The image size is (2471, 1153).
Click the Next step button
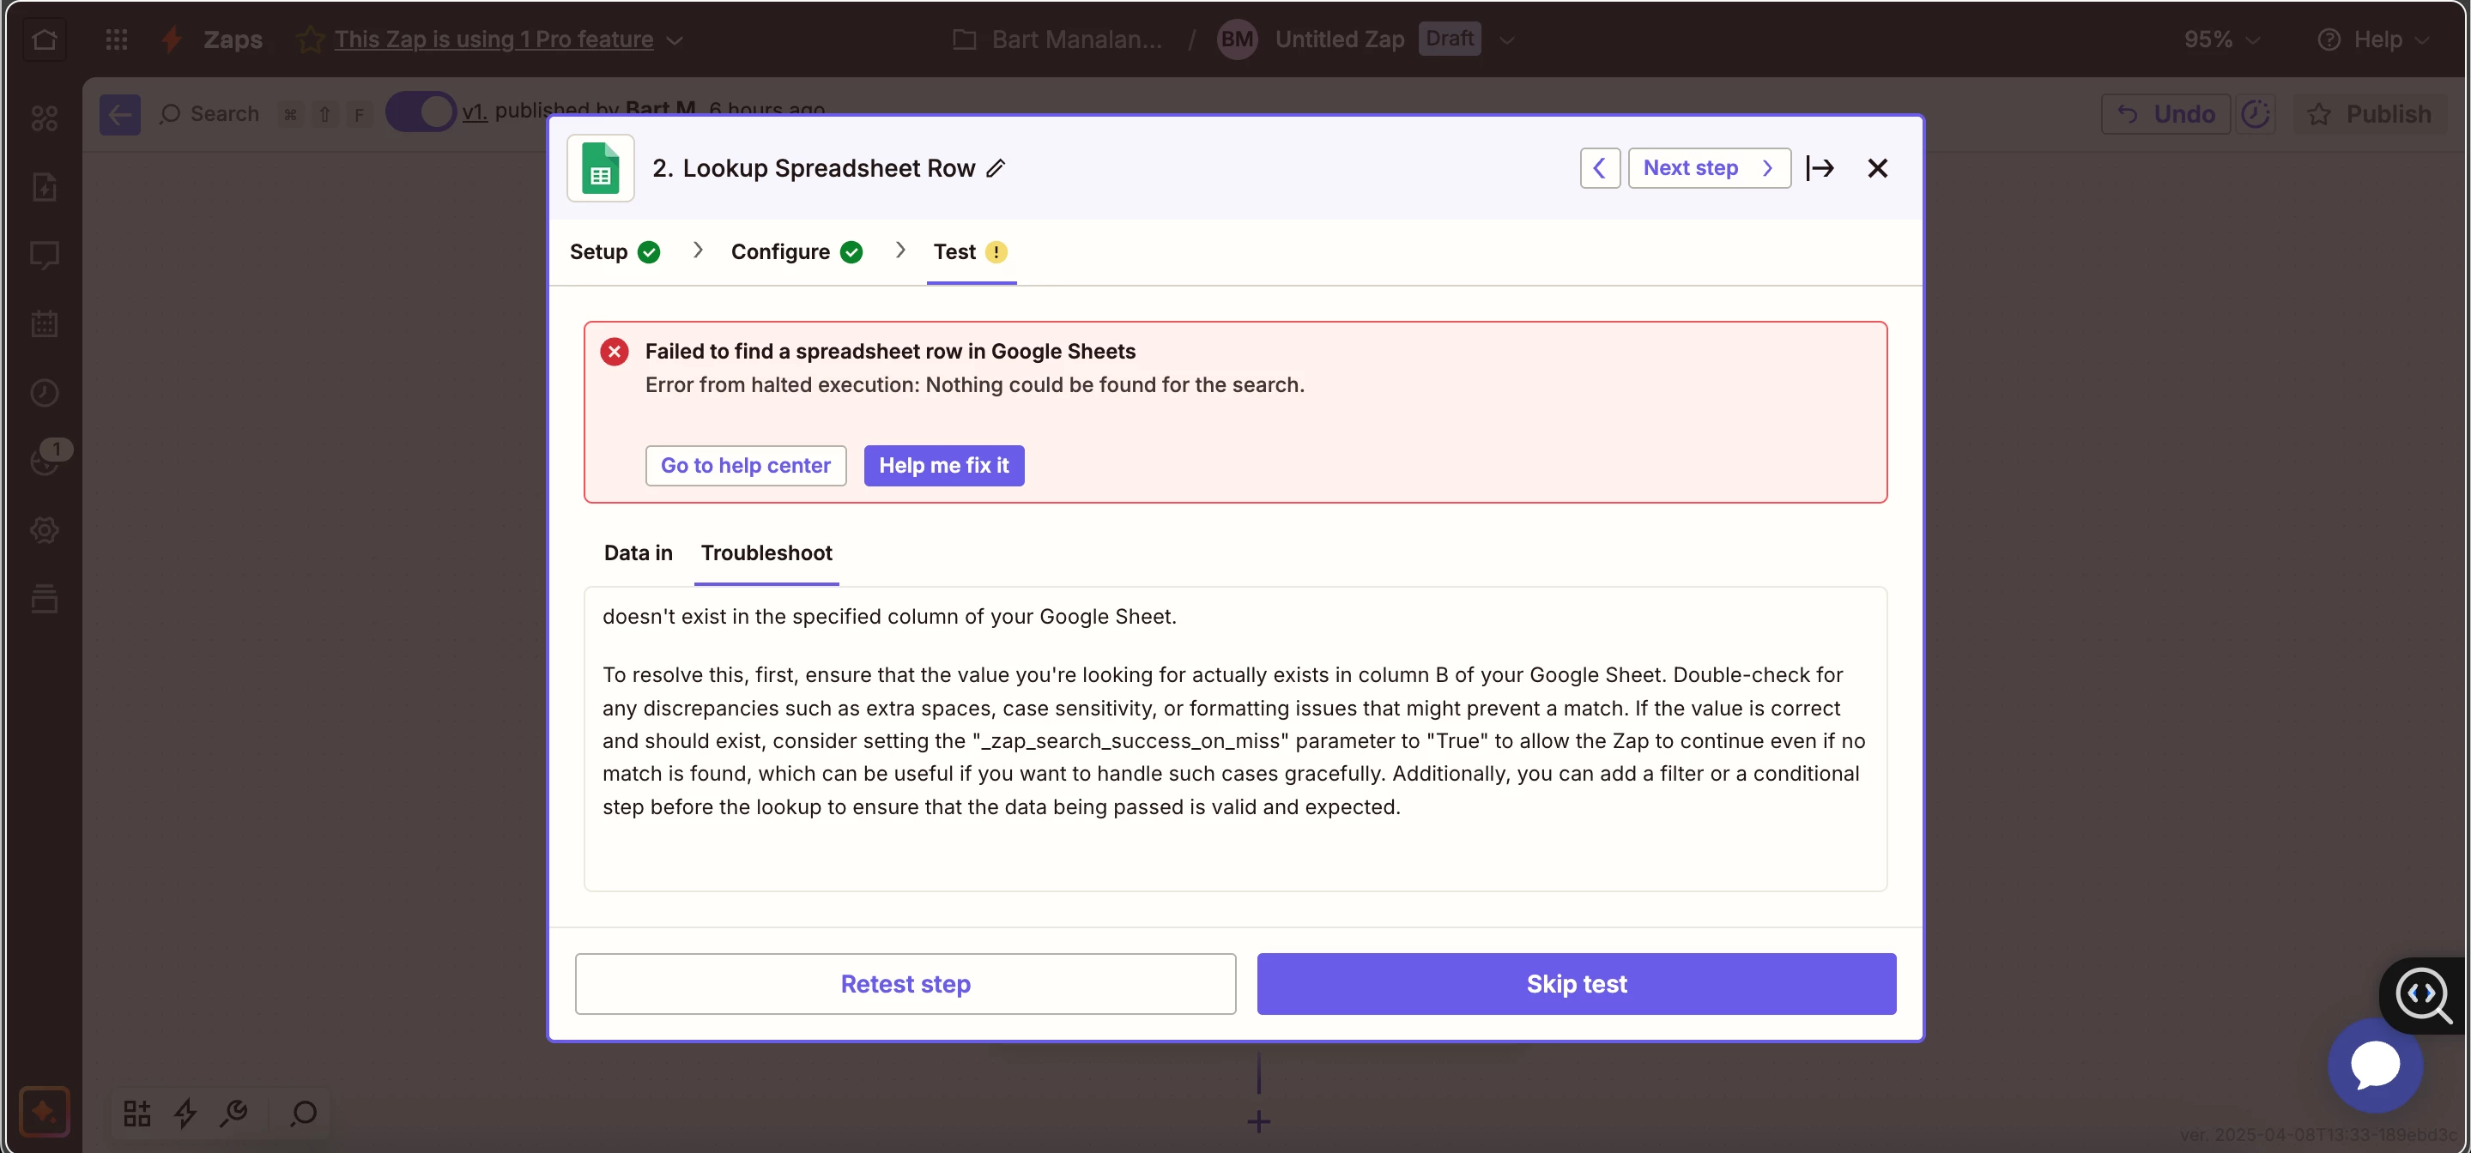click(x=1708, y=168)
